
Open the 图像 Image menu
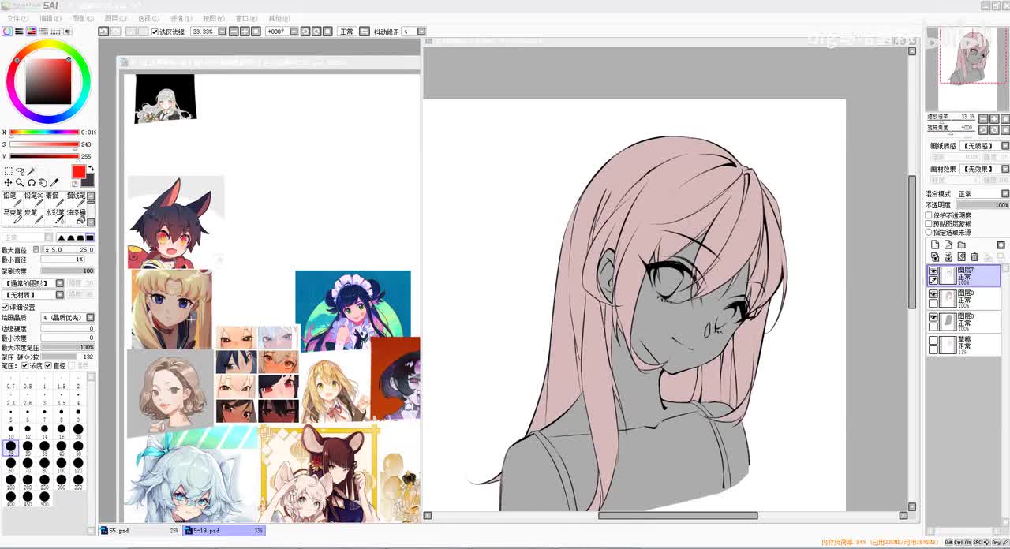83,18
